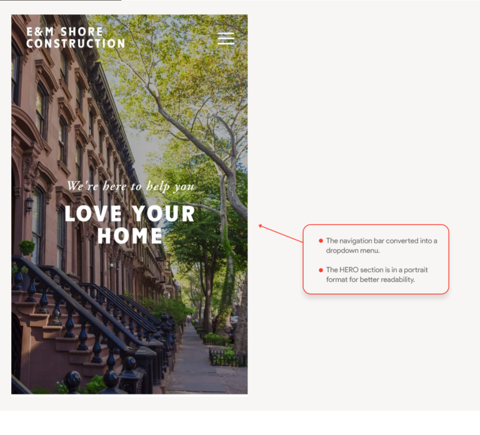Click the 'We're here to help you' tagline
This screenshot has width=480, height=435.
(x=131, y=186)
